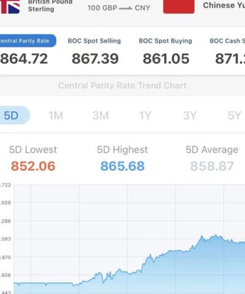The height and width of the screenshot is (294, 245).
Task: Tap the British flag icon
Action: pyautogui.click(x=10, y=6)
